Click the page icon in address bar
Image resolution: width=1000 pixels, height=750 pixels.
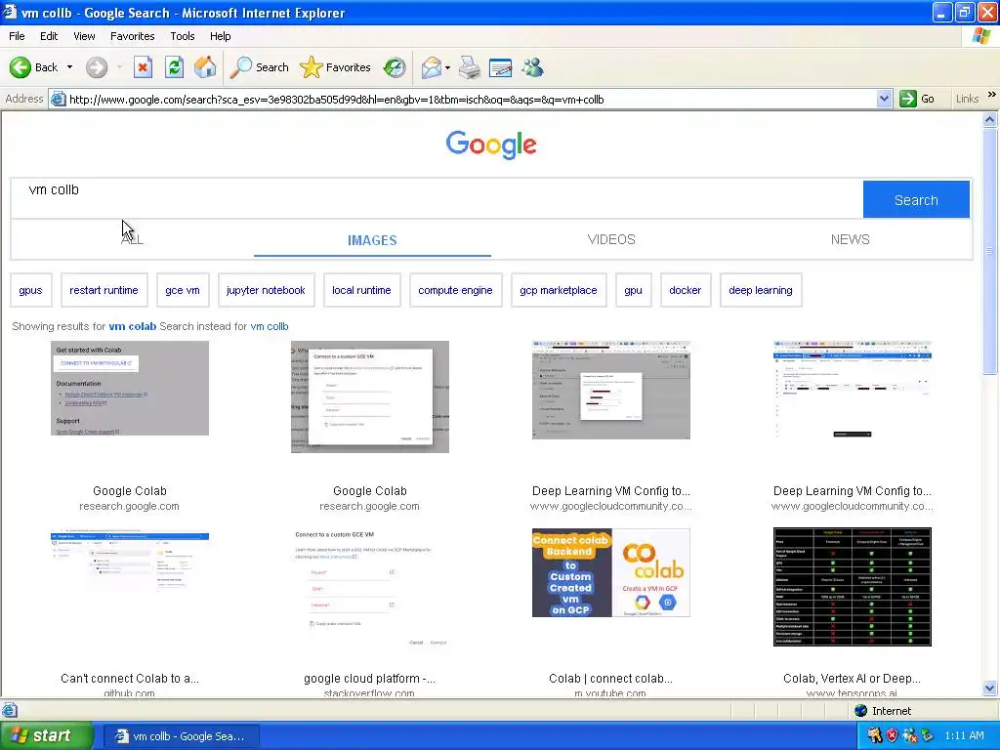[58, 99]
